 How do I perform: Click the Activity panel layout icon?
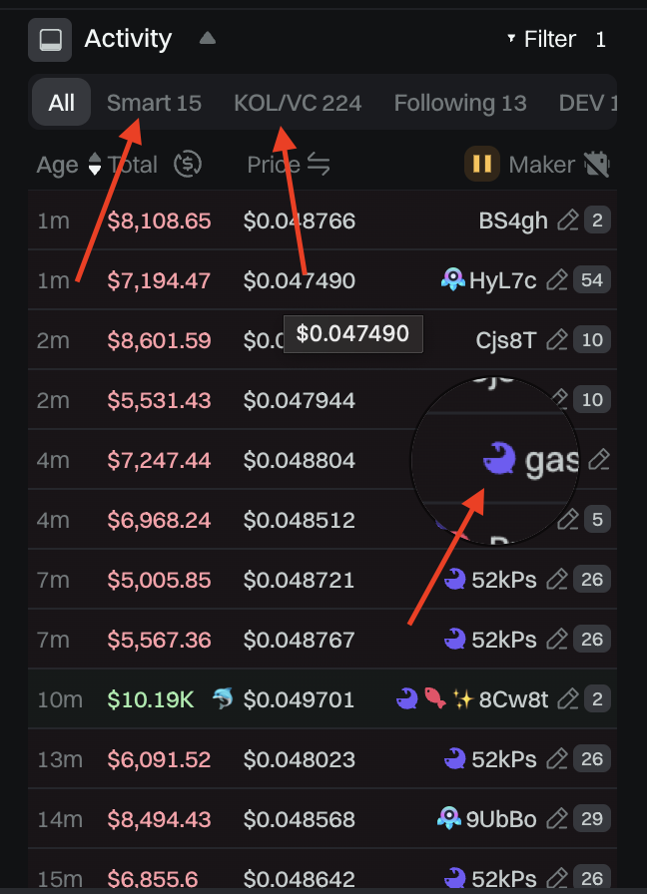(x=50, y=40)
